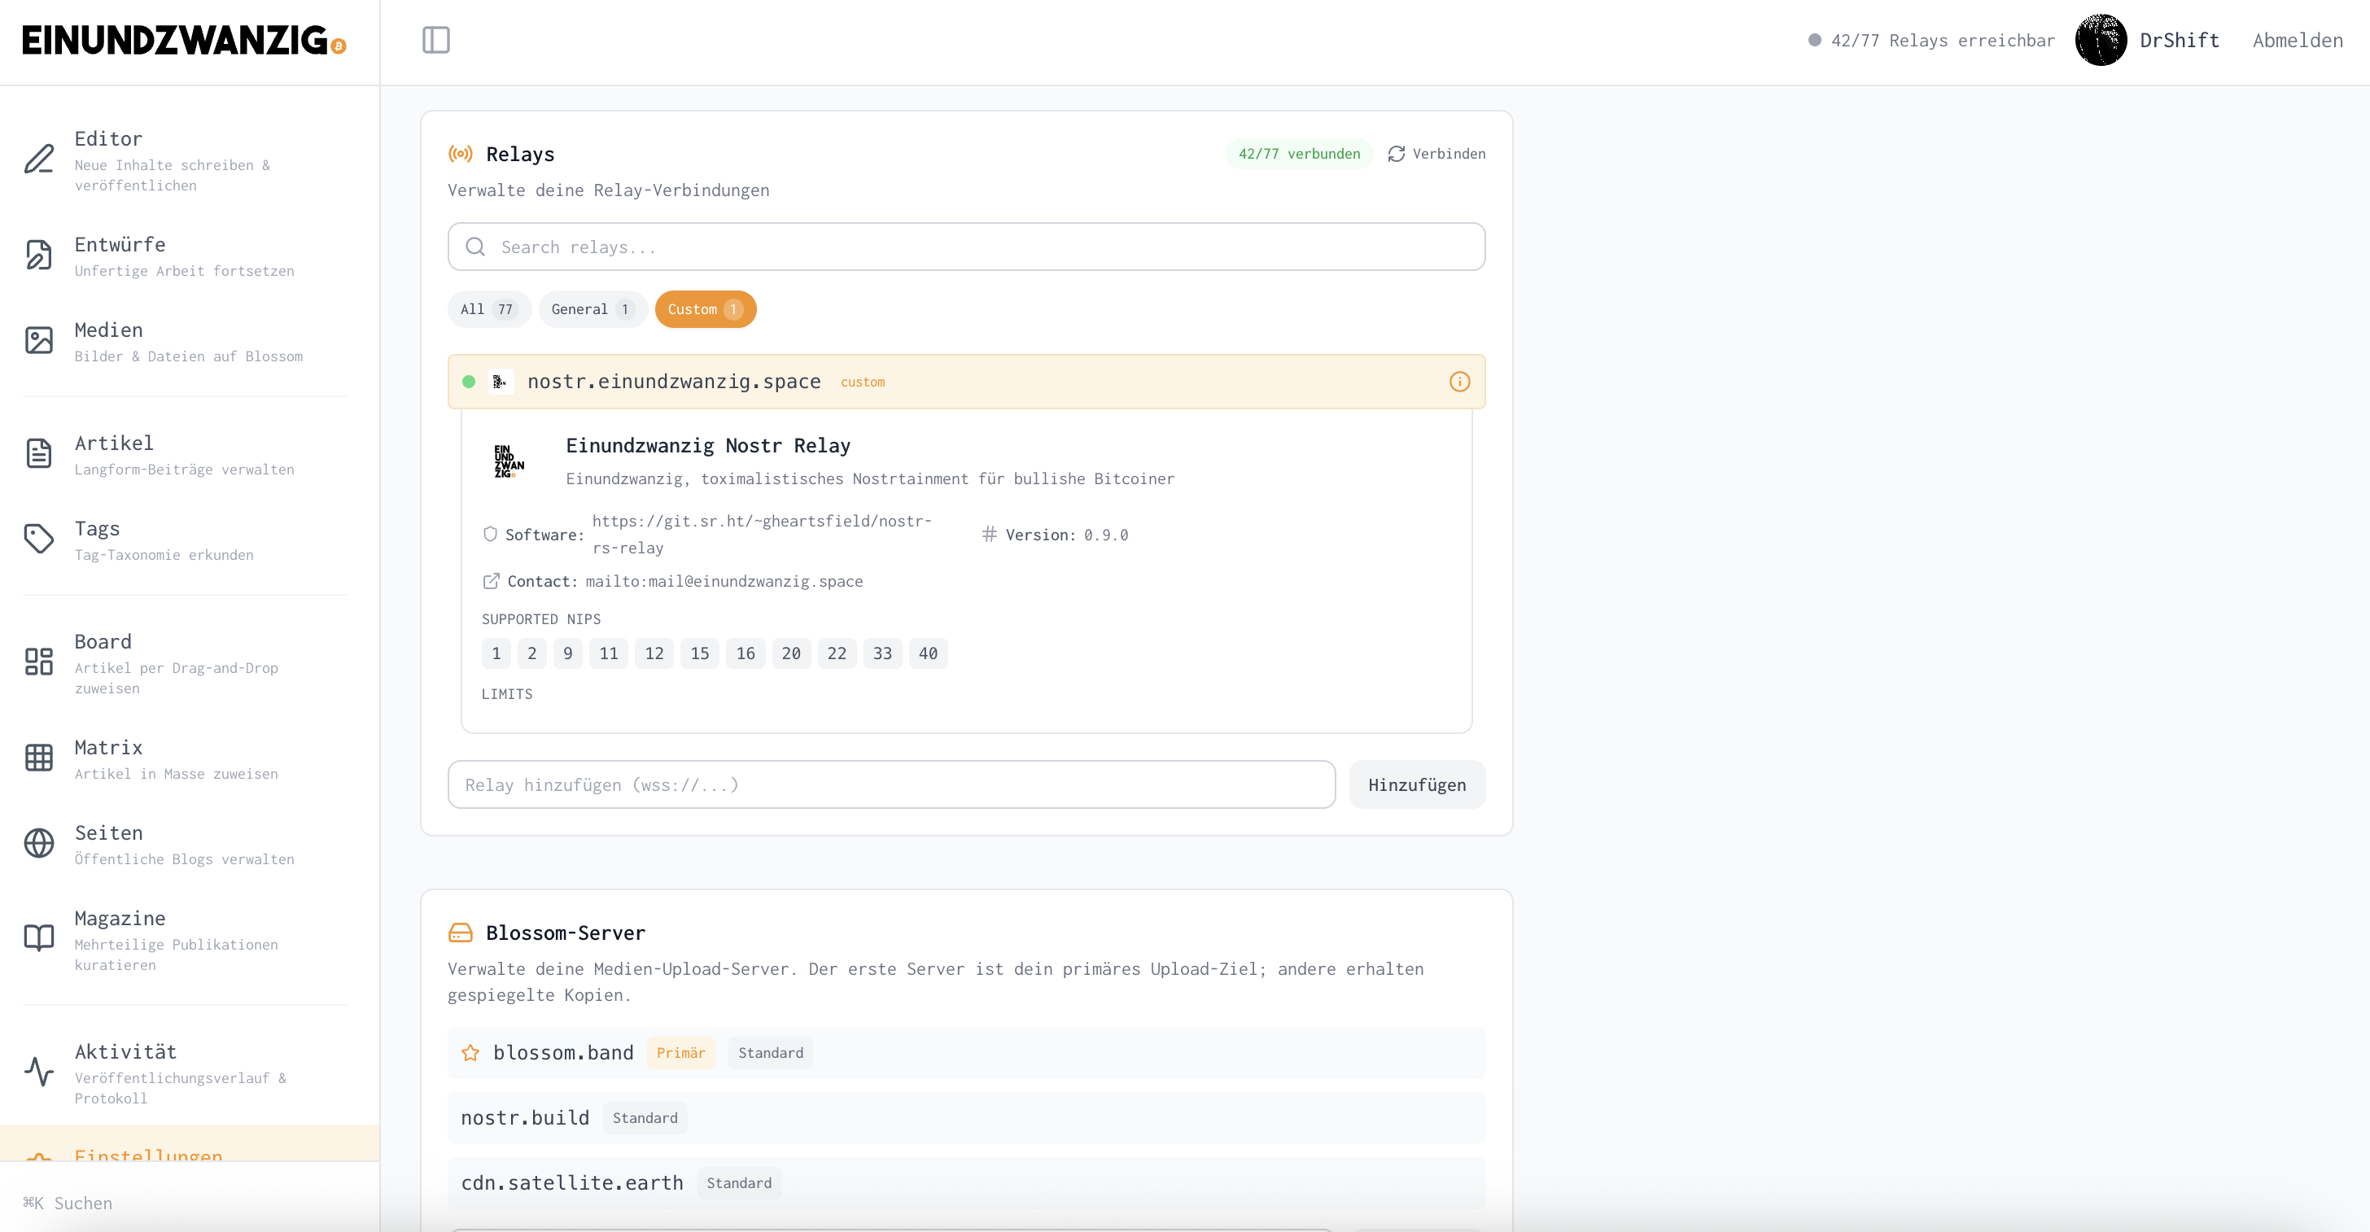Open the Seiten globe icon
The image size is (2370, 1232).
[38, 844]
